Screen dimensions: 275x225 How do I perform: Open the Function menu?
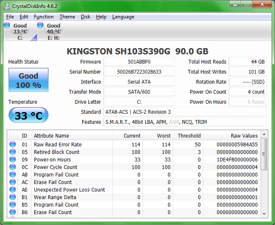point(44,17)
